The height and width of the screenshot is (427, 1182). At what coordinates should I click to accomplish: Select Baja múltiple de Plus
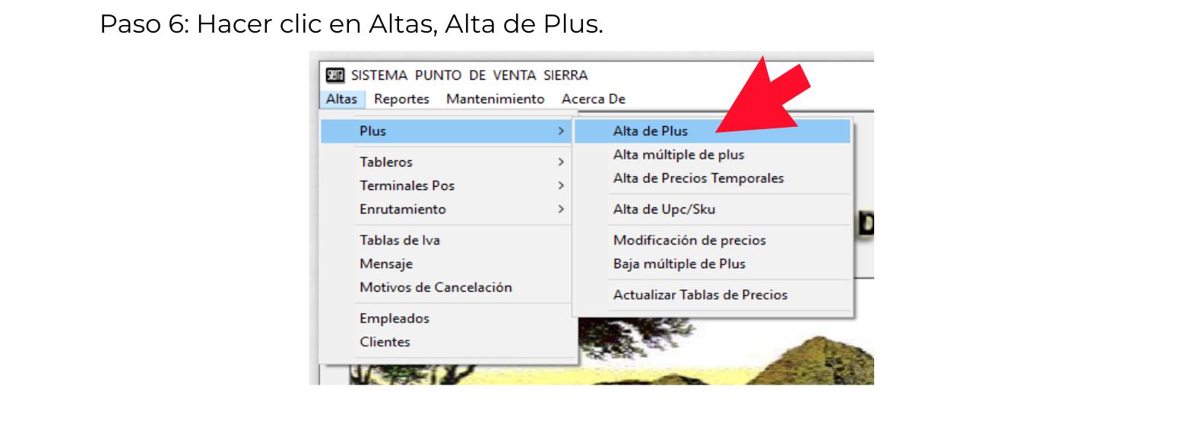point(679,264)
